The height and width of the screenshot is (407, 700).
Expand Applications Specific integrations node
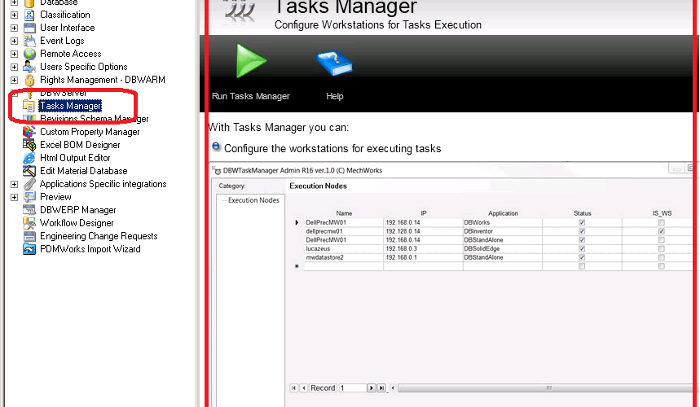[15, 184]
